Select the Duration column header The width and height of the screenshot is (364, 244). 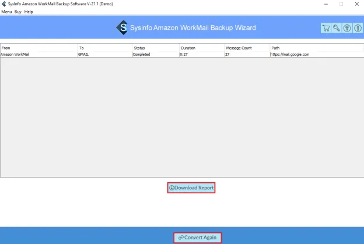[202, 48]
